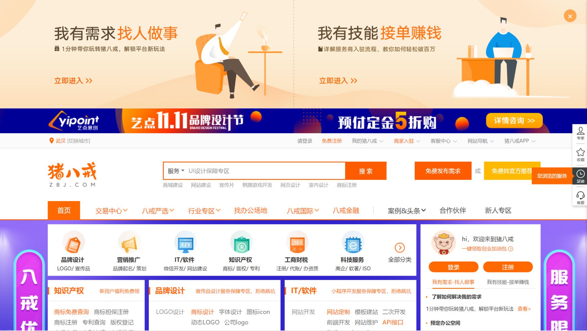Switch to the 首页 tab
The height and width of the screenshot is (331, 587).
[x=64, y=210]
